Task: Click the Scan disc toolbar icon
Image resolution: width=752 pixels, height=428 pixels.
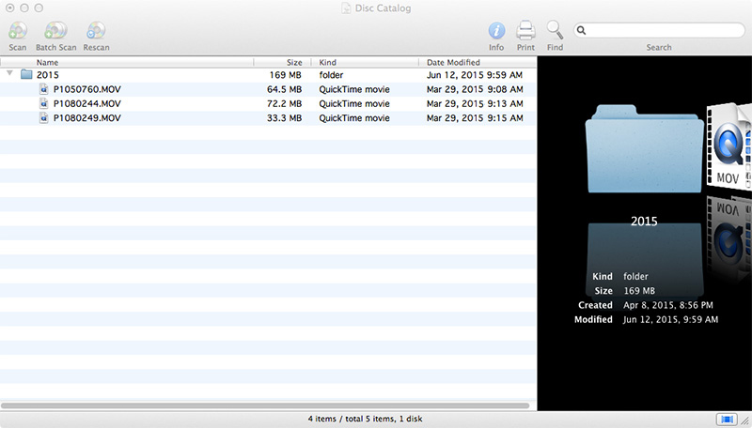Action: click(17, 32)
